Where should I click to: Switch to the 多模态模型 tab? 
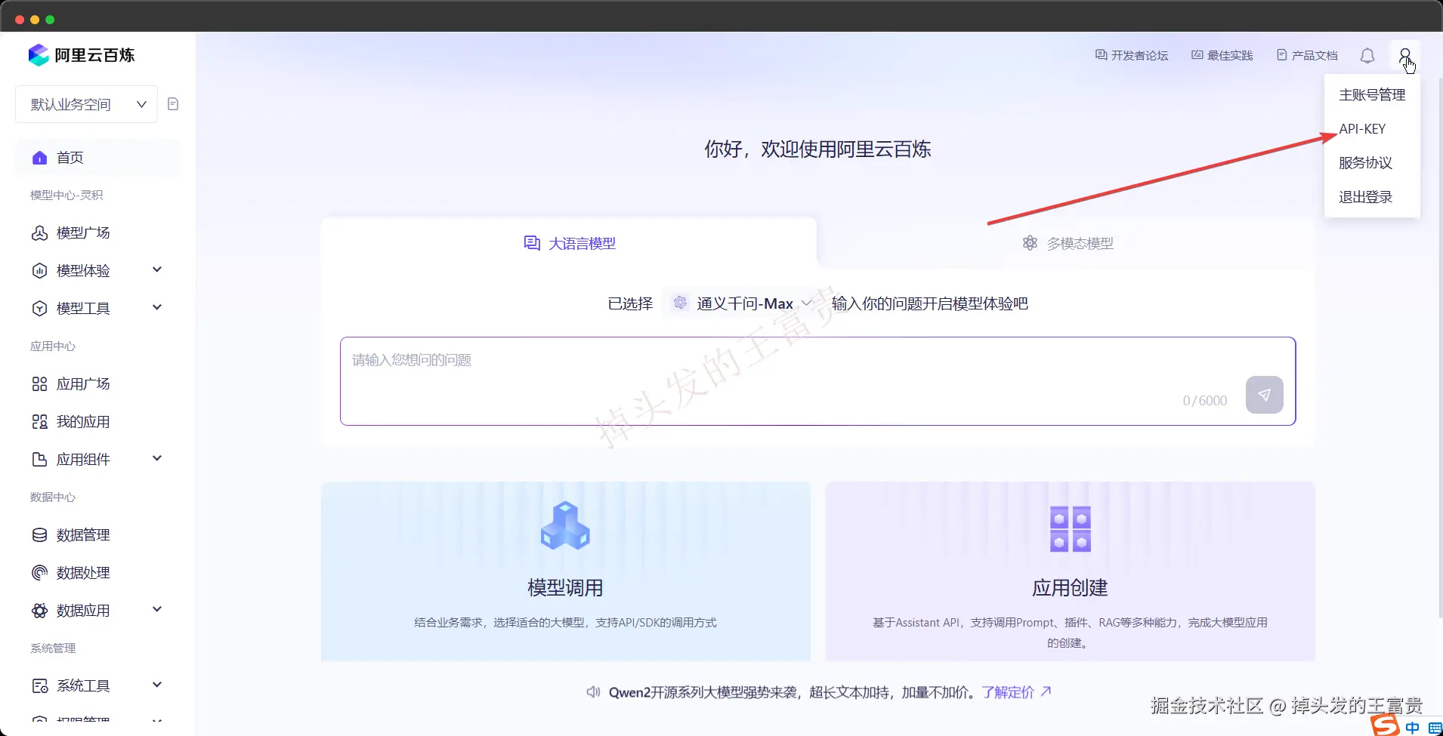click(1067, 243)
